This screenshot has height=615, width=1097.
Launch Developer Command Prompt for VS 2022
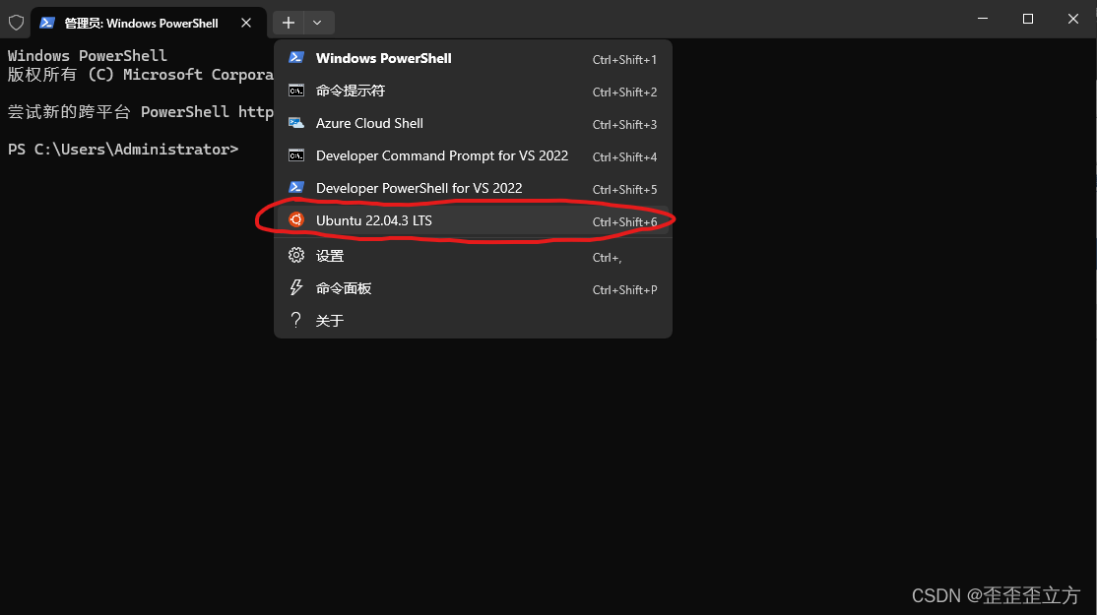[441, 155]
